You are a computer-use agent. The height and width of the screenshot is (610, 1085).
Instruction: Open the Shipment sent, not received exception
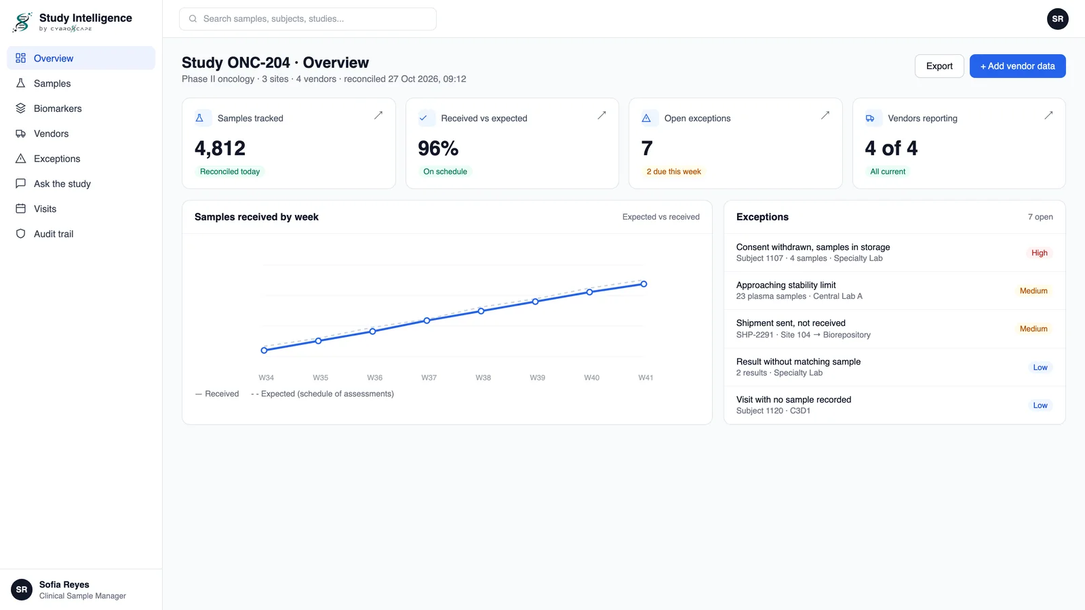pos(894,329)
